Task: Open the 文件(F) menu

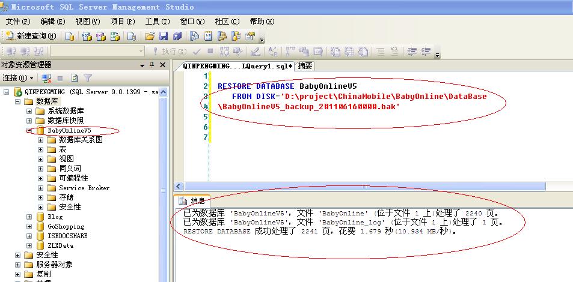Action: [x=18, y=22]
